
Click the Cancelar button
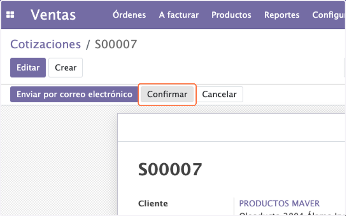point(219,94)
